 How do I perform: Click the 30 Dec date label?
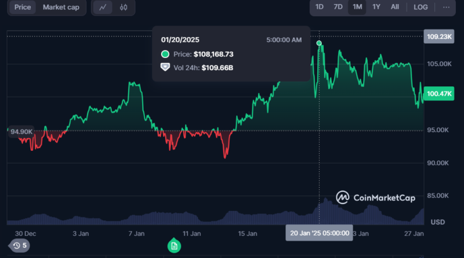26,234
